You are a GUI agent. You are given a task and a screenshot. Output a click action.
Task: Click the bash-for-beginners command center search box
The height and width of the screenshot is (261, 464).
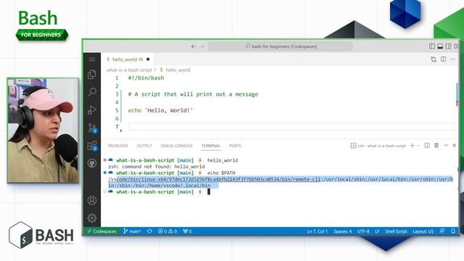click(281, 46)
